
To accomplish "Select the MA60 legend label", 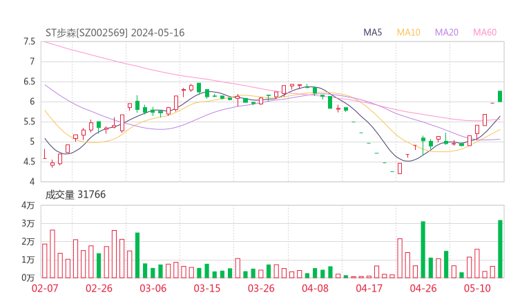I will (485, 32).
